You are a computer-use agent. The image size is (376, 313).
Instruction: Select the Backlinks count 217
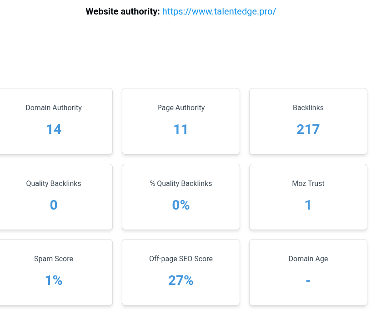[308, 129]
